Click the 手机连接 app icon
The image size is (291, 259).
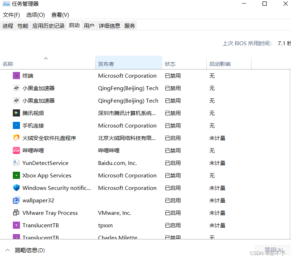16,125
